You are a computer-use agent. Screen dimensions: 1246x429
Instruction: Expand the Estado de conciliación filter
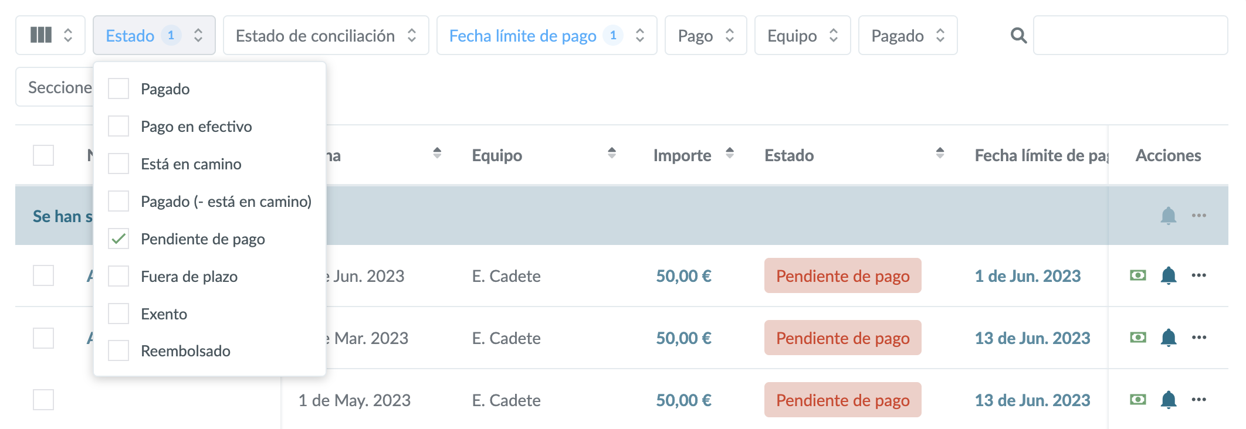326,36
